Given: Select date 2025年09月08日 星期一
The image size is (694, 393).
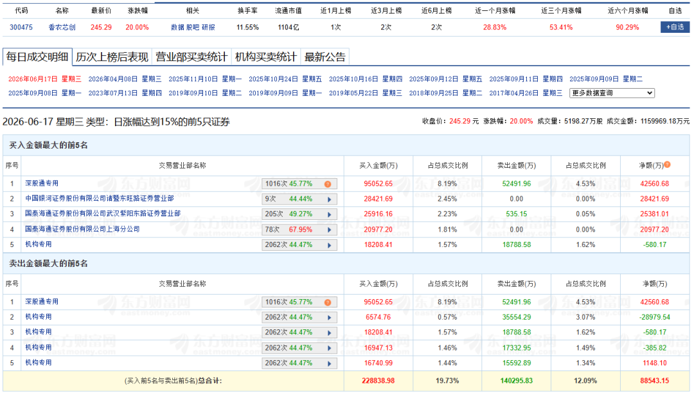Looking at the screenshot, I should point(45,93).
